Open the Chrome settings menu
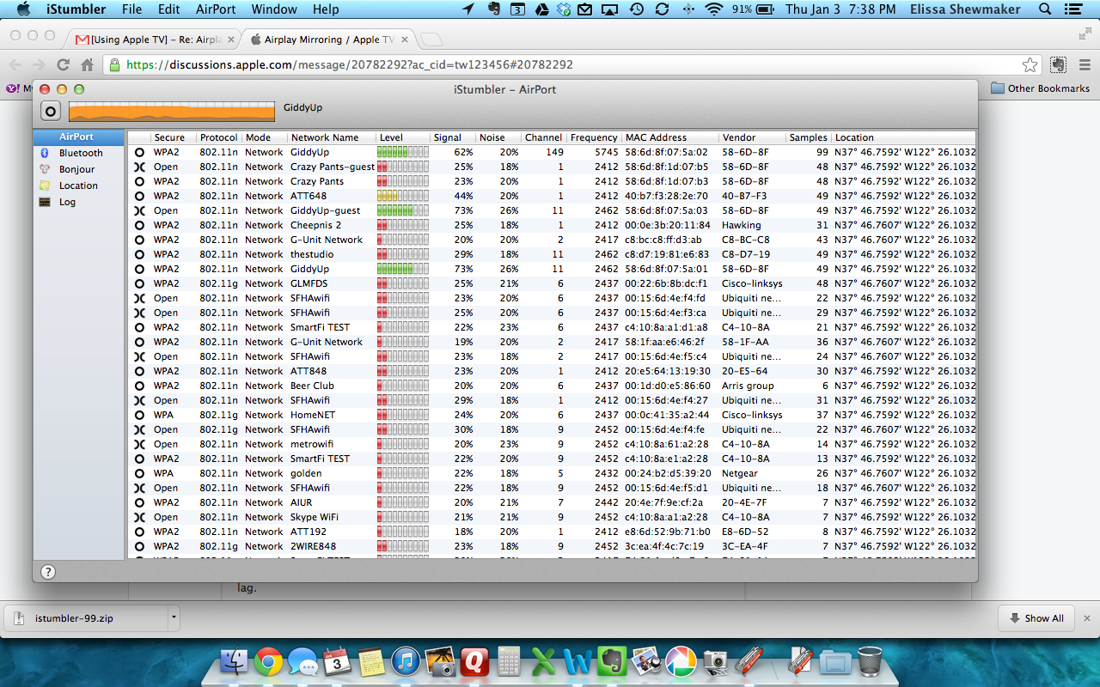This screenshot has width=1100, height=687. point(1085,64)
